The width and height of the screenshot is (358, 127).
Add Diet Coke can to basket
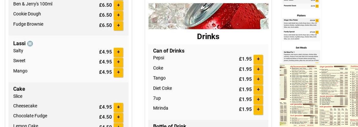coord(258,89)
